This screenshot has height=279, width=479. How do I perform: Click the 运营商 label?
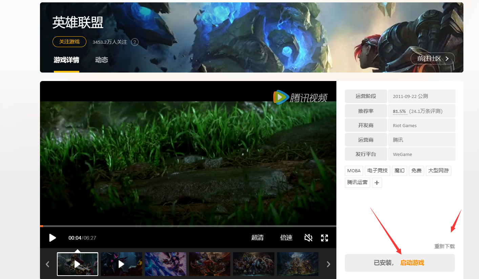click(x=366, y=140)
